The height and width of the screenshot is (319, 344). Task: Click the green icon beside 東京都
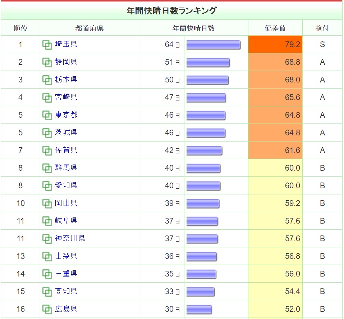tap(47, 115)
